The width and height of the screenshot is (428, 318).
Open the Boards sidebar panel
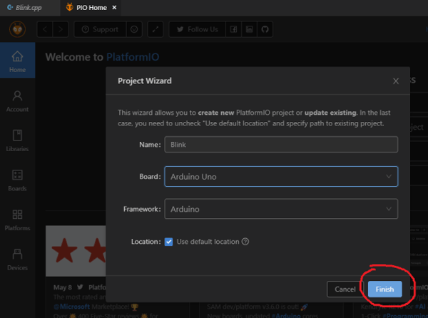tap(17, 180)
